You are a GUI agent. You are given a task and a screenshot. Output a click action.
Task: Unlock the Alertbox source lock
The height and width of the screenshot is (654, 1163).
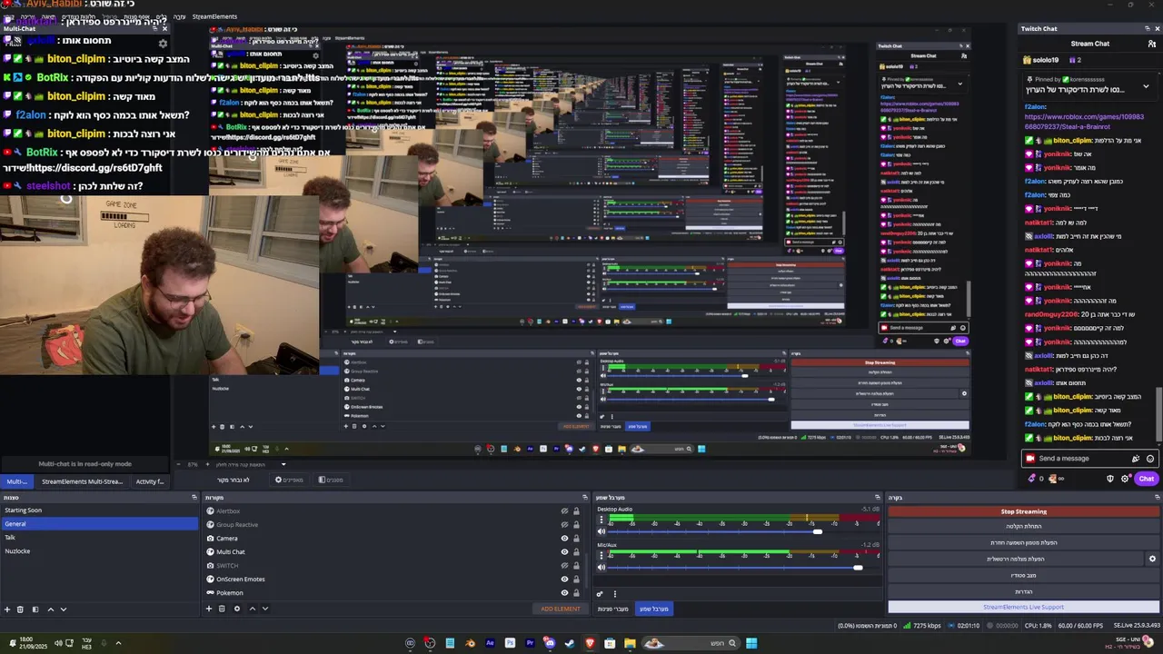[x=576, y=511]
